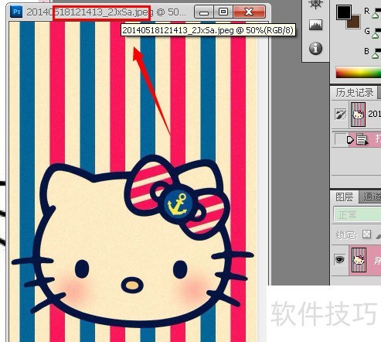
Task: Click the empty box beside the Open history state
Action: (x=340, y=139)
